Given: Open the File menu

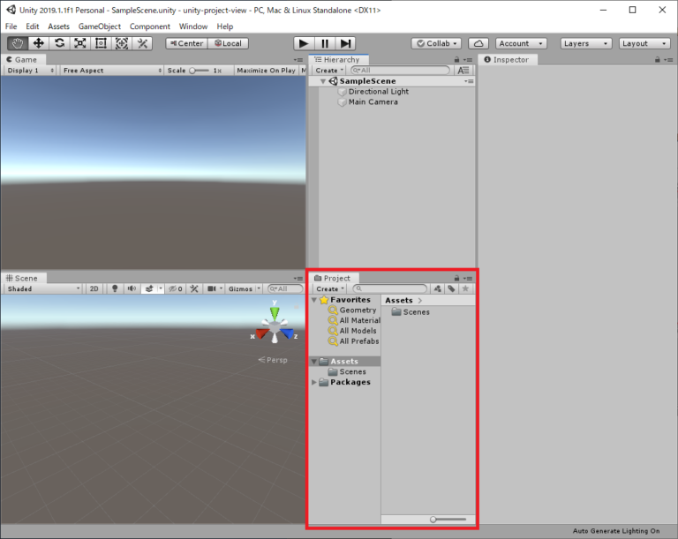Looking at the screenshot, I should (x=11, y=26).
